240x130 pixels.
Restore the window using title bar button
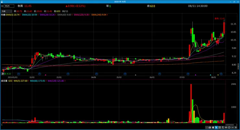(x=234, y=2)
